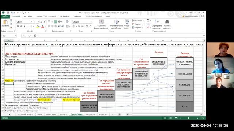Open Find and Select binoculars
This screenshot has height=131, width=234.
pyautogui.click(x=167, y=24)
